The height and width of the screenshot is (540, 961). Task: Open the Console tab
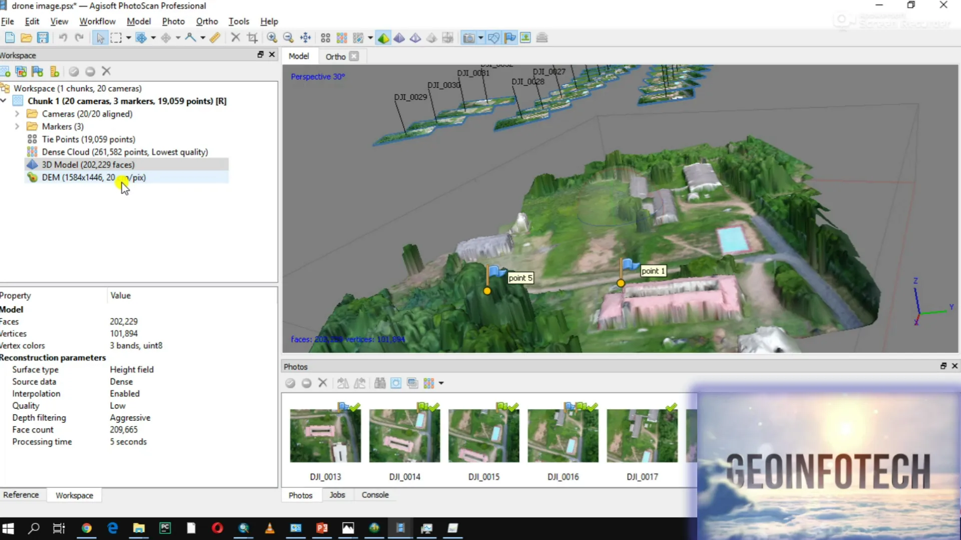pos(375,495)
